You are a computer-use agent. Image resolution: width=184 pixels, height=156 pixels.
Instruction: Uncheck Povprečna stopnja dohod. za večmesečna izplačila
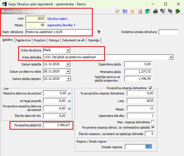pos(153,127)
